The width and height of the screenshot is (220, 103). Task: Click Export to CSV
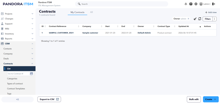49,99
